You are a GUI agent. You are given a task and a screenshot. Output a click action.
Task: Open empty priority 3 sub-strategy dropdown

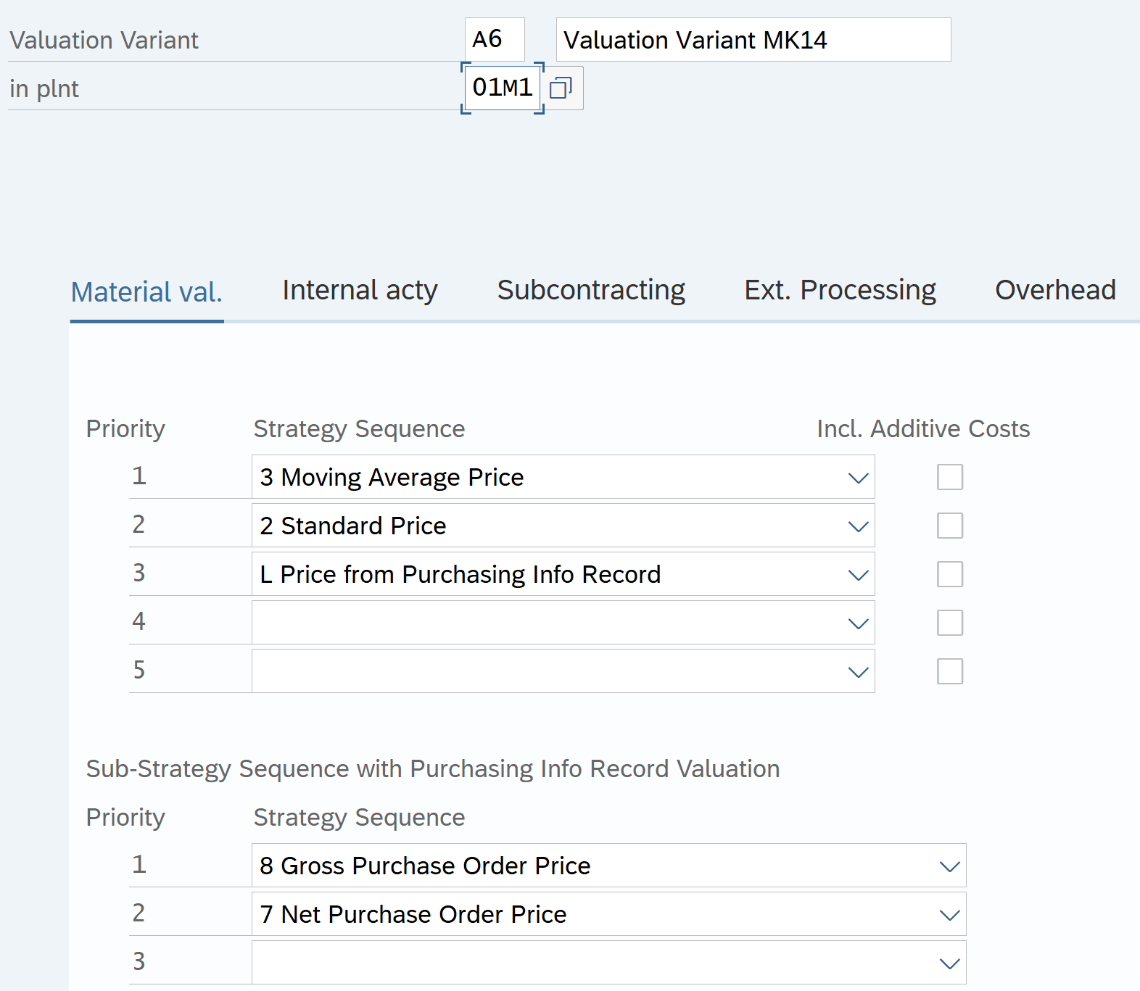tap(949, 963)
